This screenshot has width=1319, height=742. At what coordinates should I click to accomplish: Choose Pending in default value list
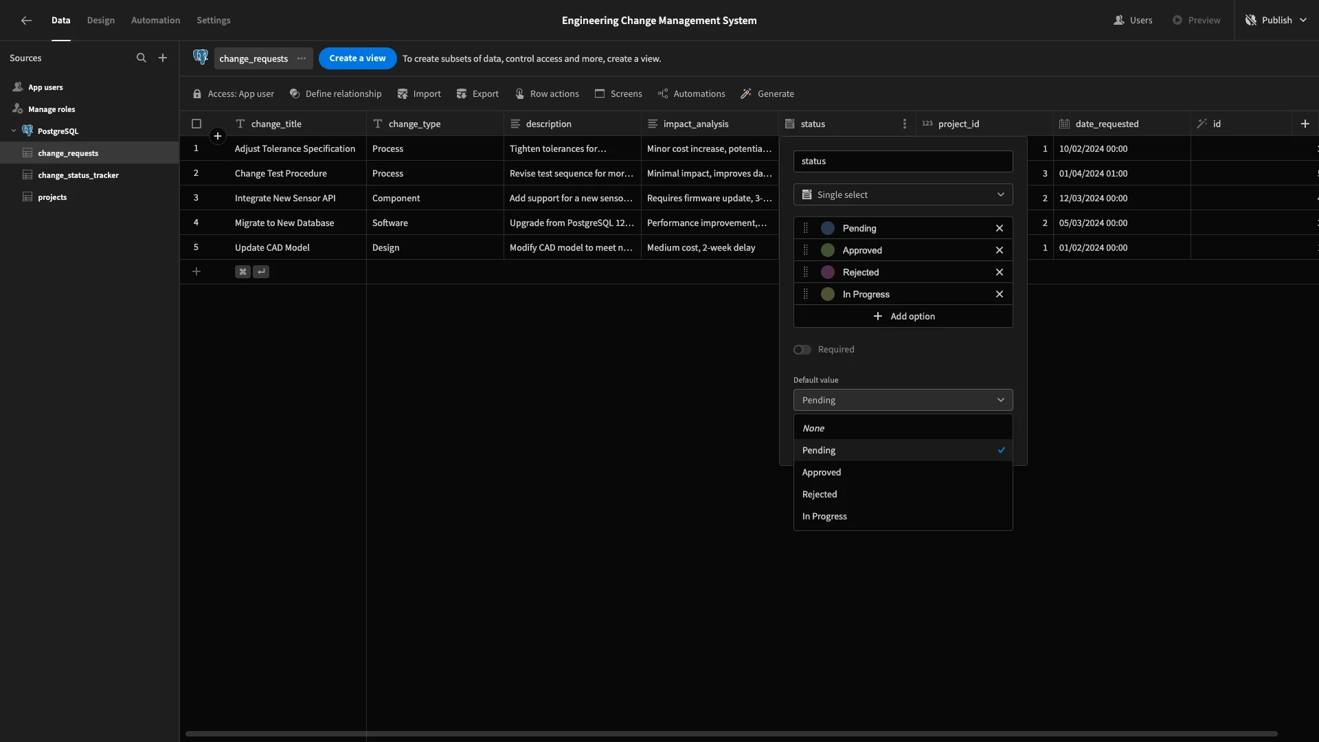903,450
